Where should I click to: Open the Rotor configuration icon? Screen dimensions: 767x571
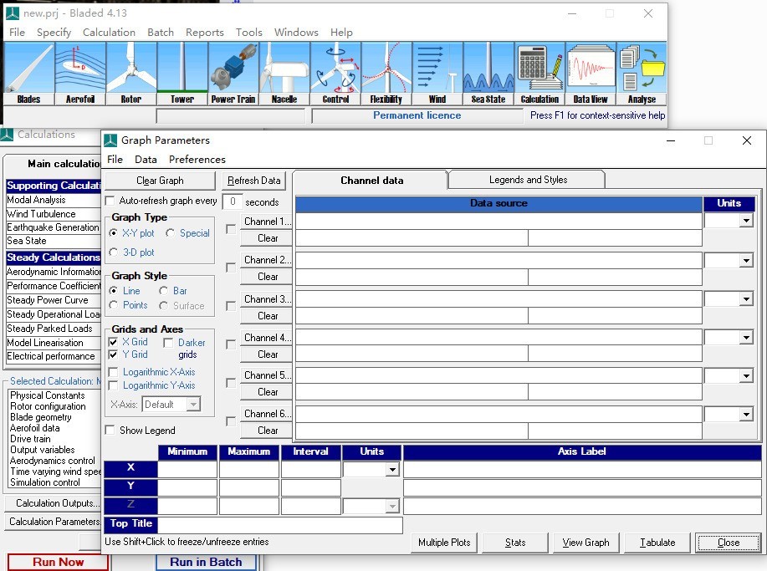[131, 74]
